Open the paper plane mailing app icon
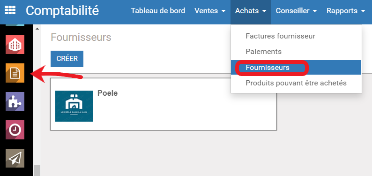This screenshot has width=372, height=176. click(15, 158)
